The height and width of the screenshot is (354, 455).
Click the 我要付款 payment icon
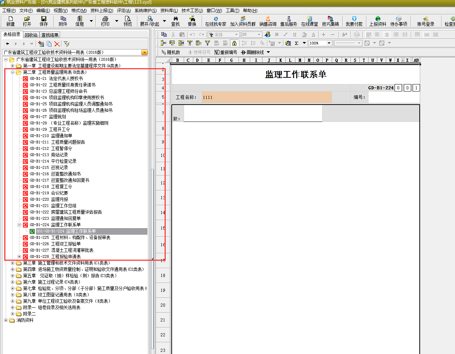pyautogui.click(x=354, y=21)
